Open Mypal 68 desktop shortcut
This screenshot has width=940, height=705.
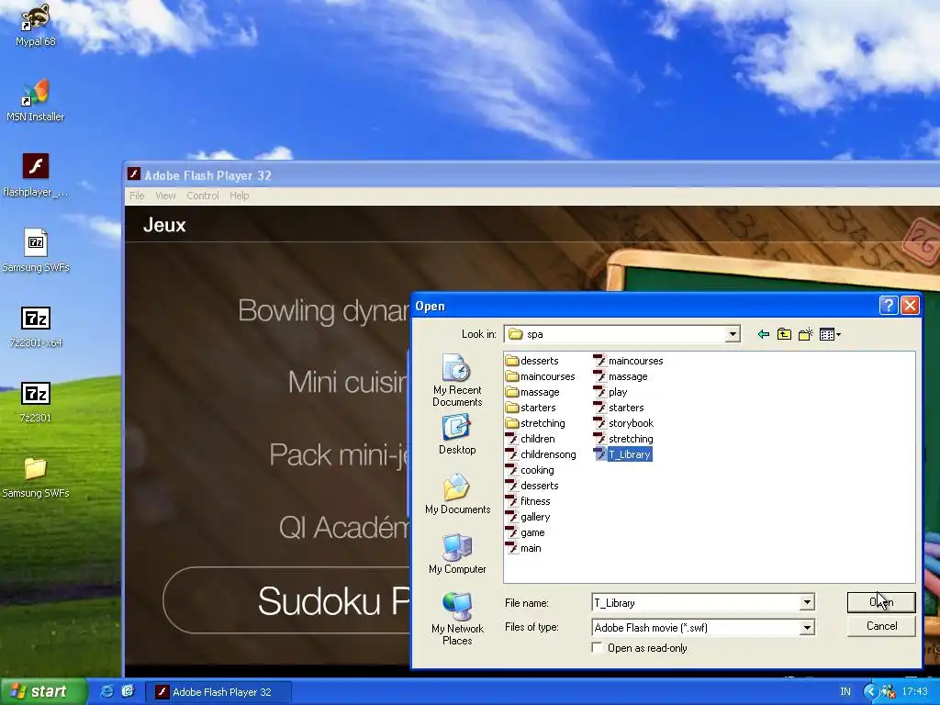point(35,24)
